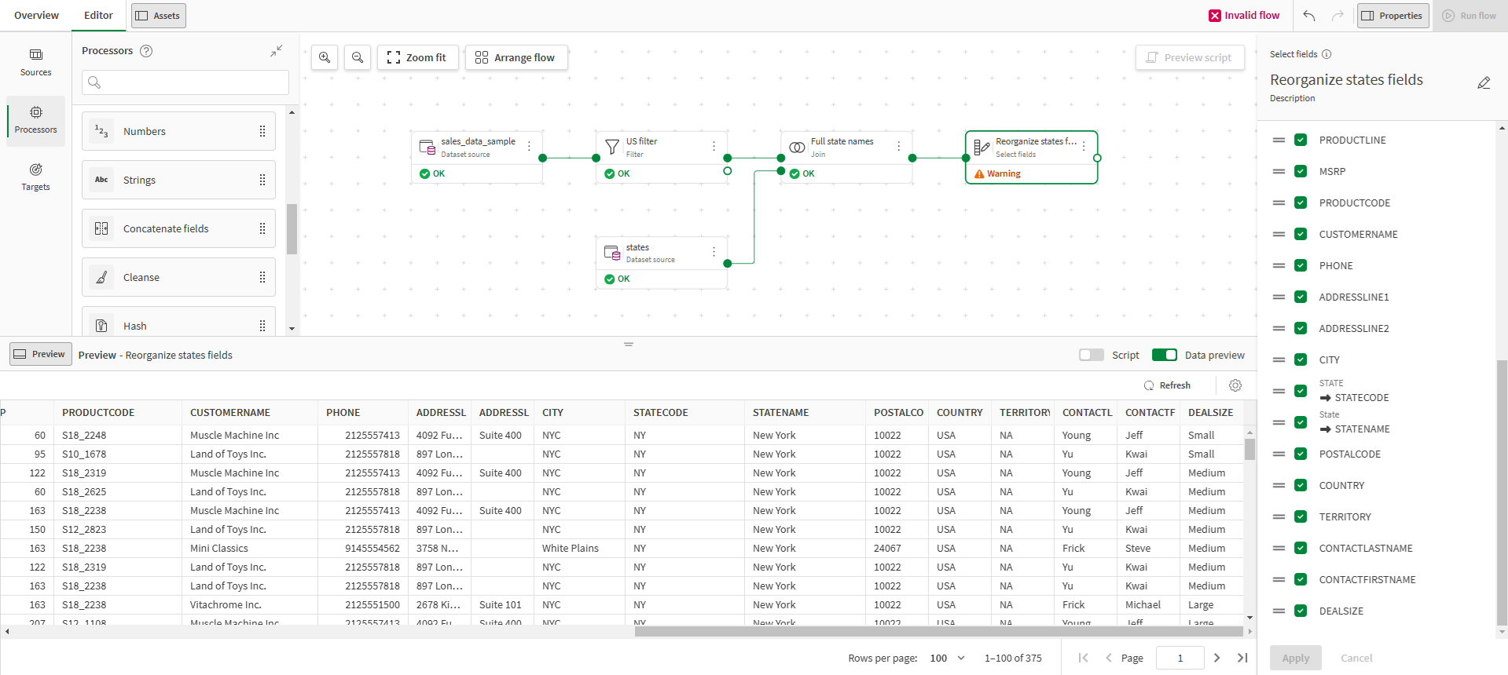The width and height of the screenshot is (1508, 675).
Task: Click the zoom out magnifier icon
Action: pos(358,57)
